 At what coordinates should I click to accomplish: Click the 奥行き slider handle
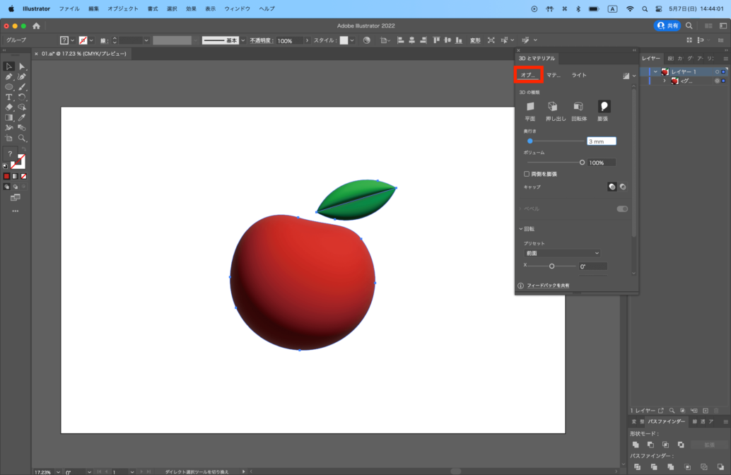tap(530, 141)
